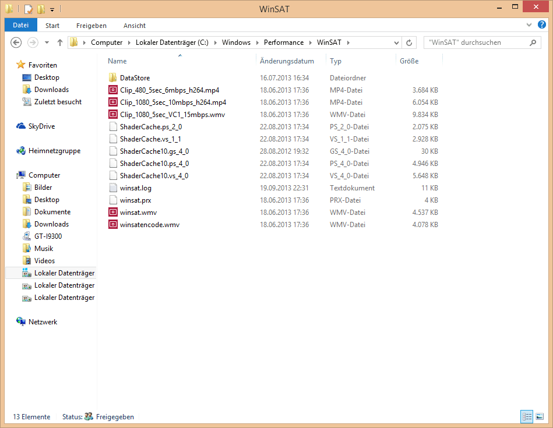553x428 pixels.
Task: Select the winsatencode.wmv video icon
Action: (x=113, y=225)
